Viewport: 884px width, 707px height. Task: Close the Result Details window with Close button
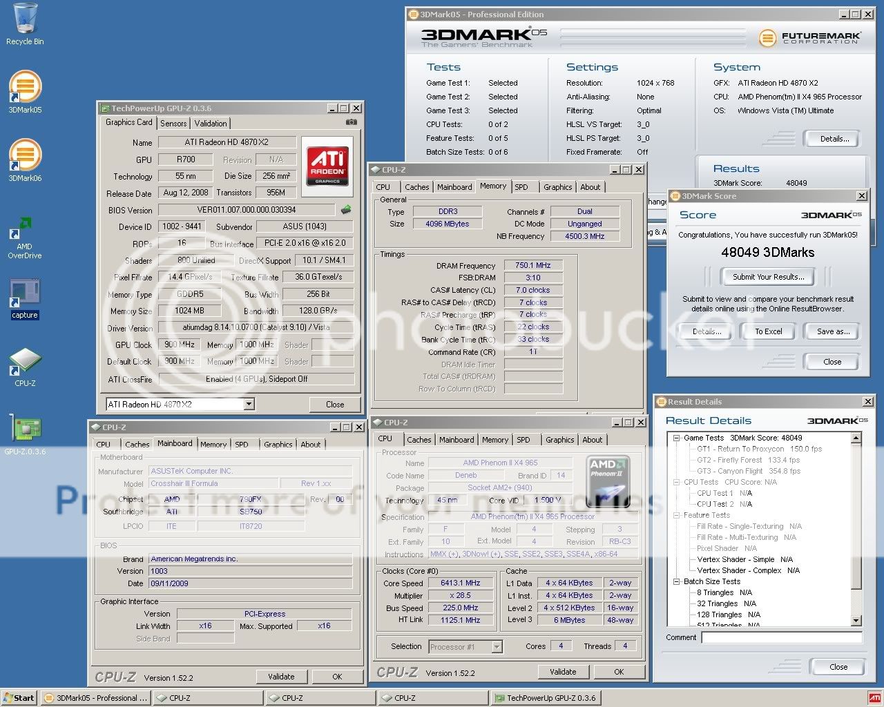[838, 667]
